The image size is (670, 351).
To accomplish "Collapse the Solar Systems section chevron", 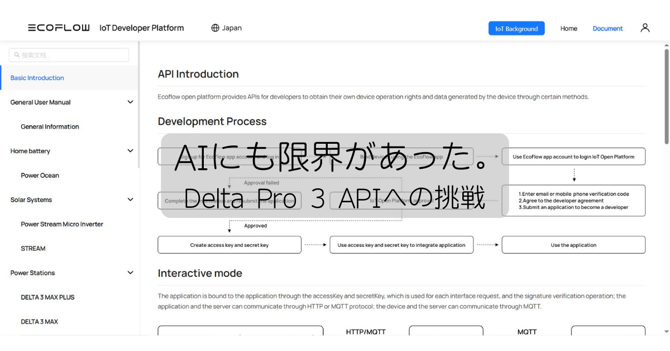I will click(x=130, y=199).
